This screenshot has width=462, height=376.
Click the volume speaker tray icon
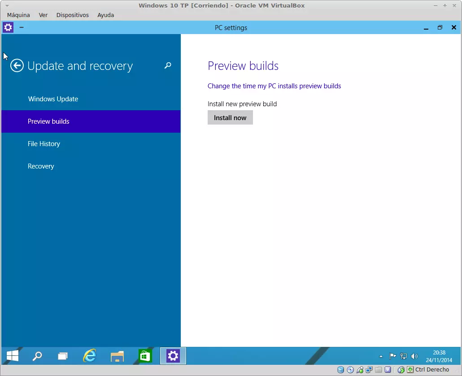[414, 357]
